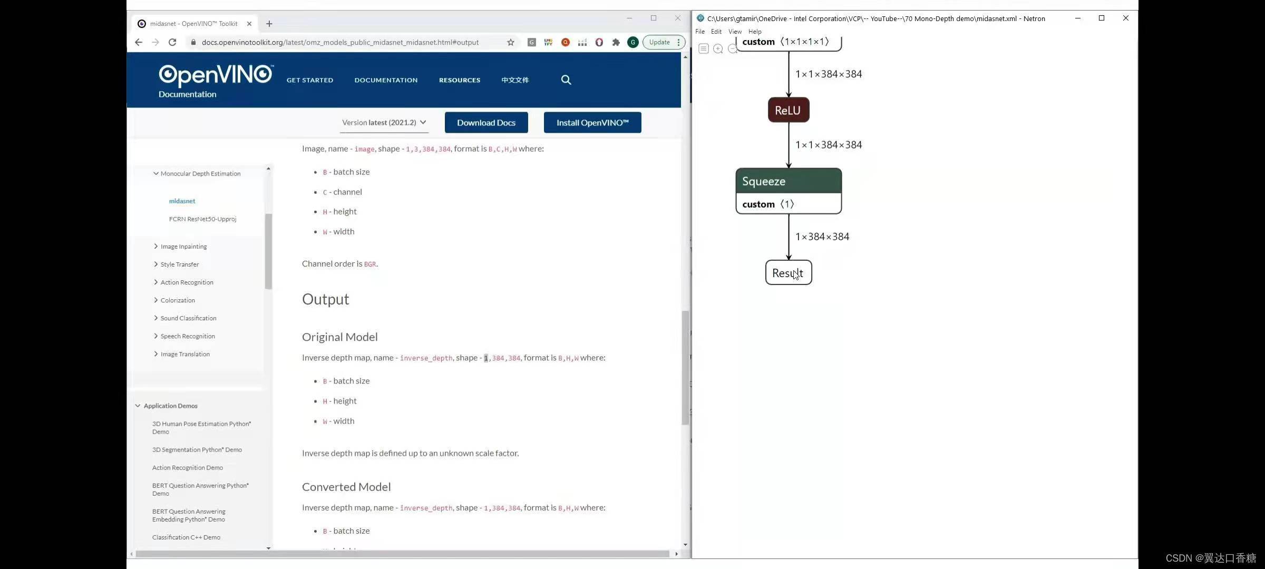
Task: Expand the Speech Recognition section
Action: [x=155, y=336]
